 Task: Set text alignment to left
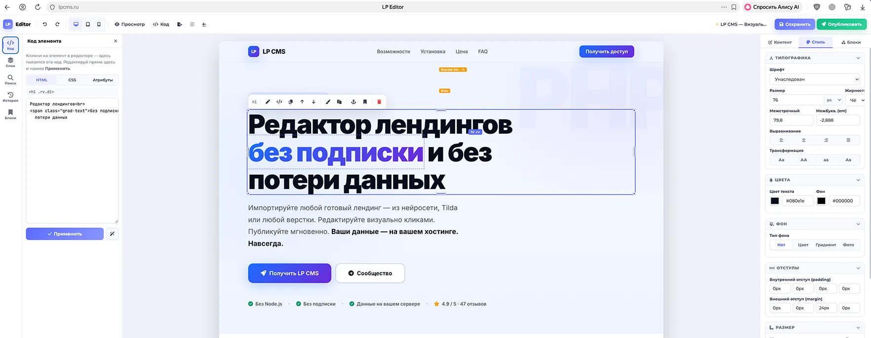point(781,140)
